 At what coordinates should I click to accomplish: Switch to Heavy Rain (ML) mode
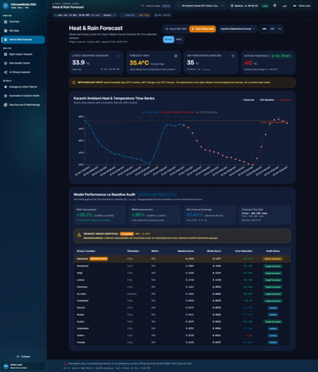coord(176,29)
